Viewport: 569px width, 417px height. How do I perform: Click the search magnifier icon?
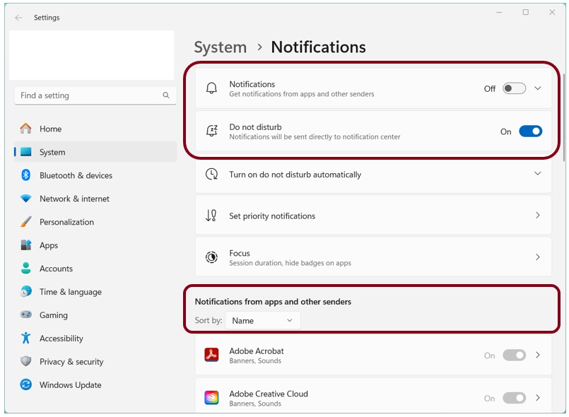[166, 95]
